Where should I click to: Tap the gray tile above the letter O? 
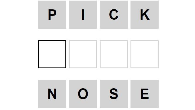click(83, 15)
